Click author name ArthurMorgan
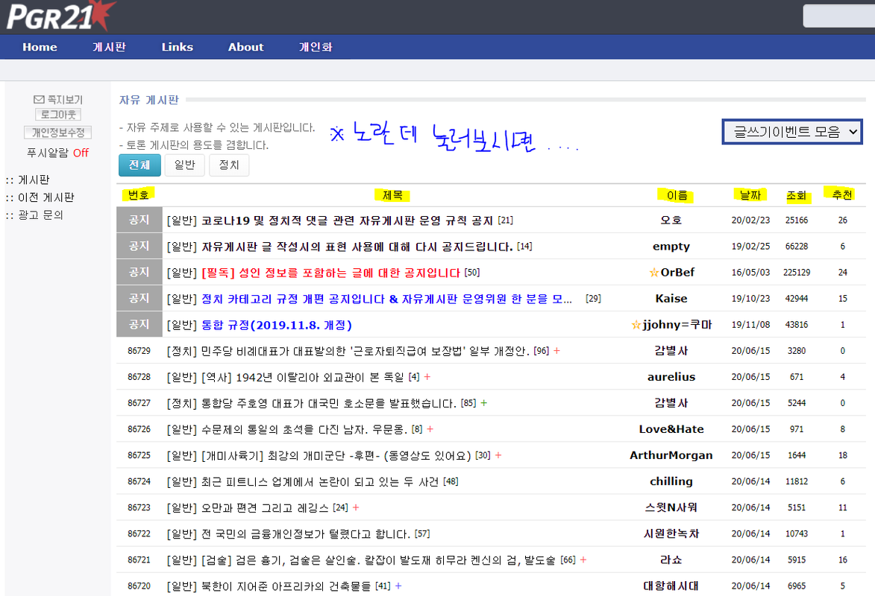The height and width of the screenshot is (596, 875). [671, 455]
